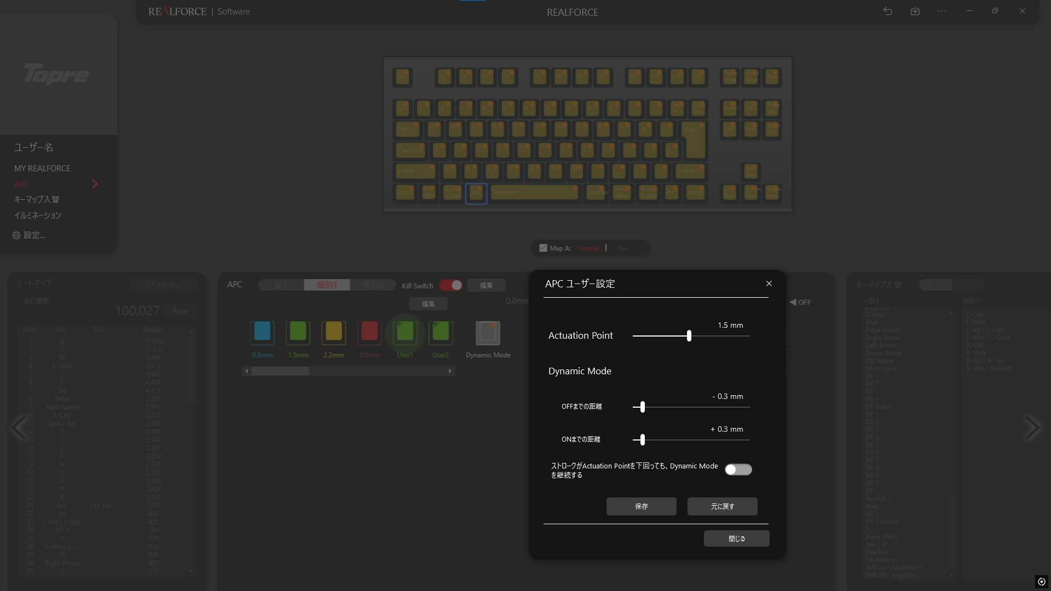Close the APC user settings dialog with X
This screenshot has height=591, width=1051.
[769, 283]
